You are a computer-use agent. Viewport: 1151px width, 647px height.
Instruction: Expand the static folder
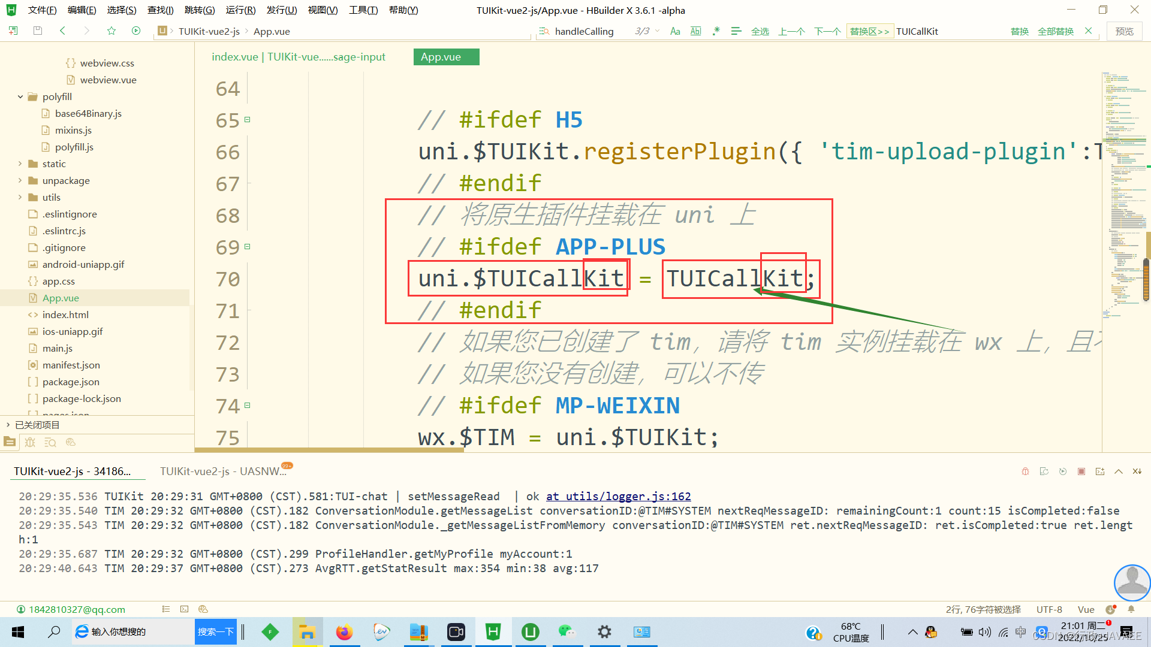(20, 164)
